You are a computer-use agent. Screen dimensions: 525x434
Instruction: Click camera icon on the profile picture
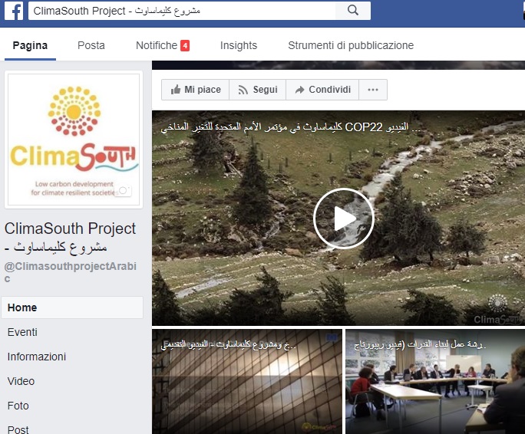(x=123, y=191)
